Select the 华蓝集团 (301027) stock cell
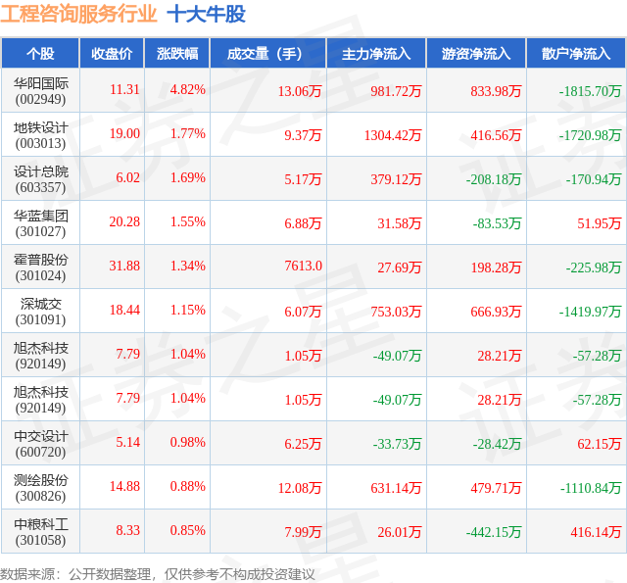Screen dimensions: 627x583 pos(40,223)
